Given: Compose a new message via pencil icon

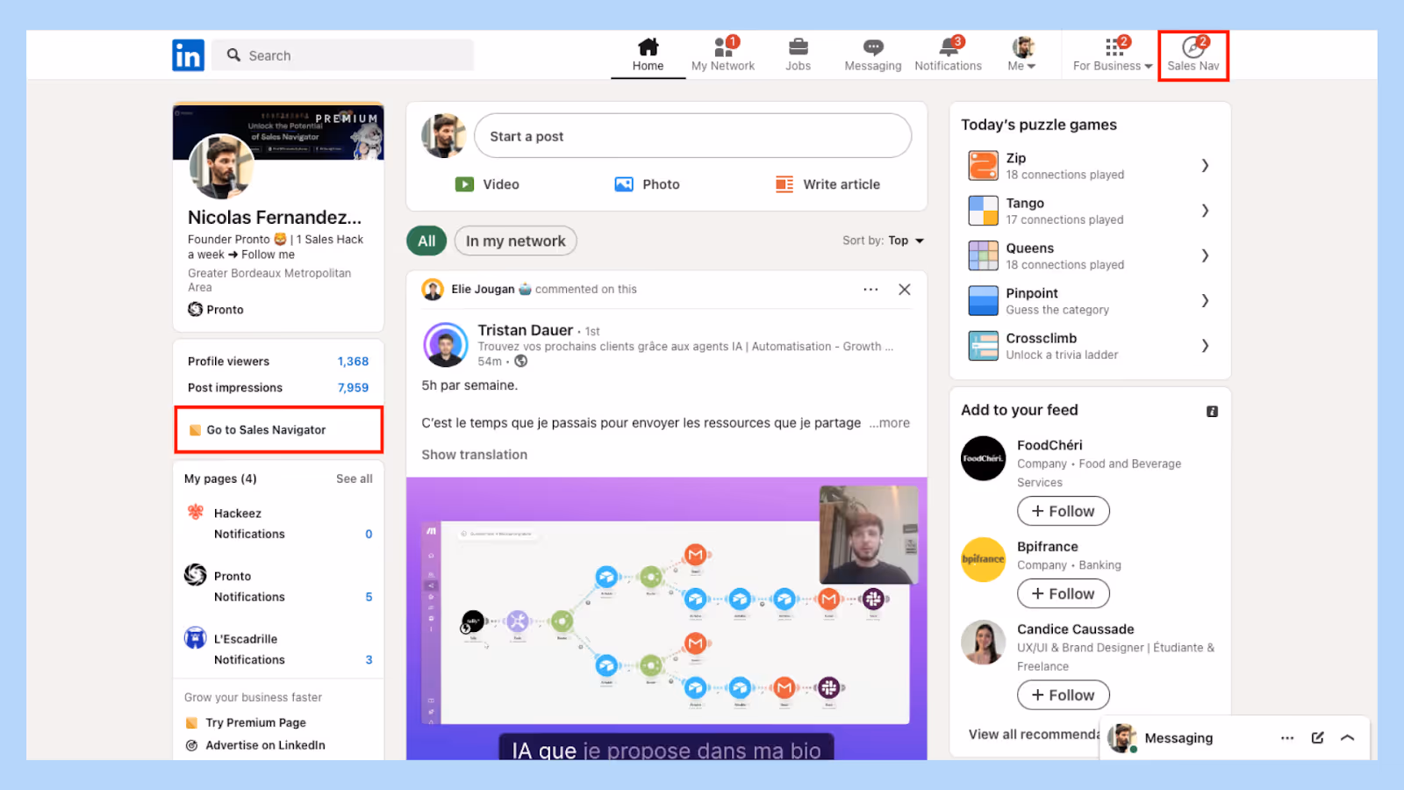Looking at the screenshot, I should [x=1317, y=738].
